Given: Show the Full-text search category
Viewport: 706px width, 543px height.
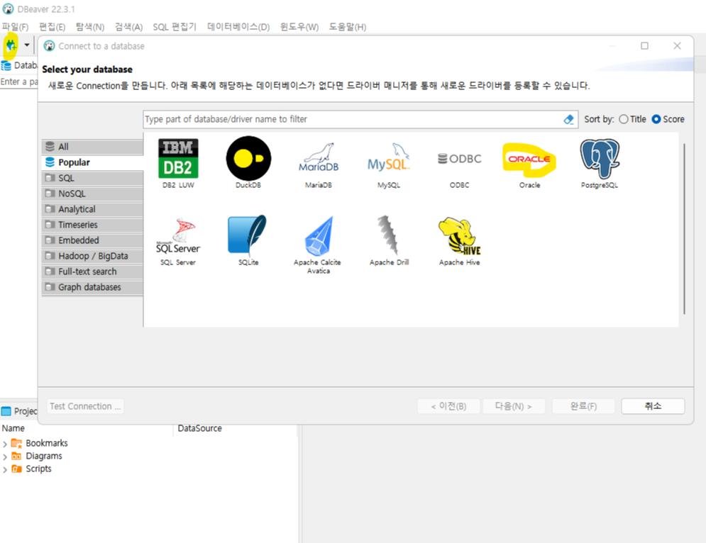Looking at the screenshot, I should coord(92,271).
